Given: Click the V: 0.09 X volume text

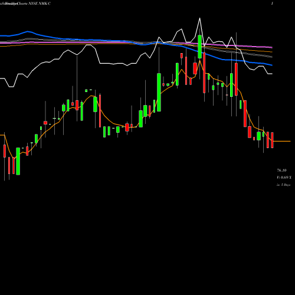Looking at the screenshot, I should [284, 178].
